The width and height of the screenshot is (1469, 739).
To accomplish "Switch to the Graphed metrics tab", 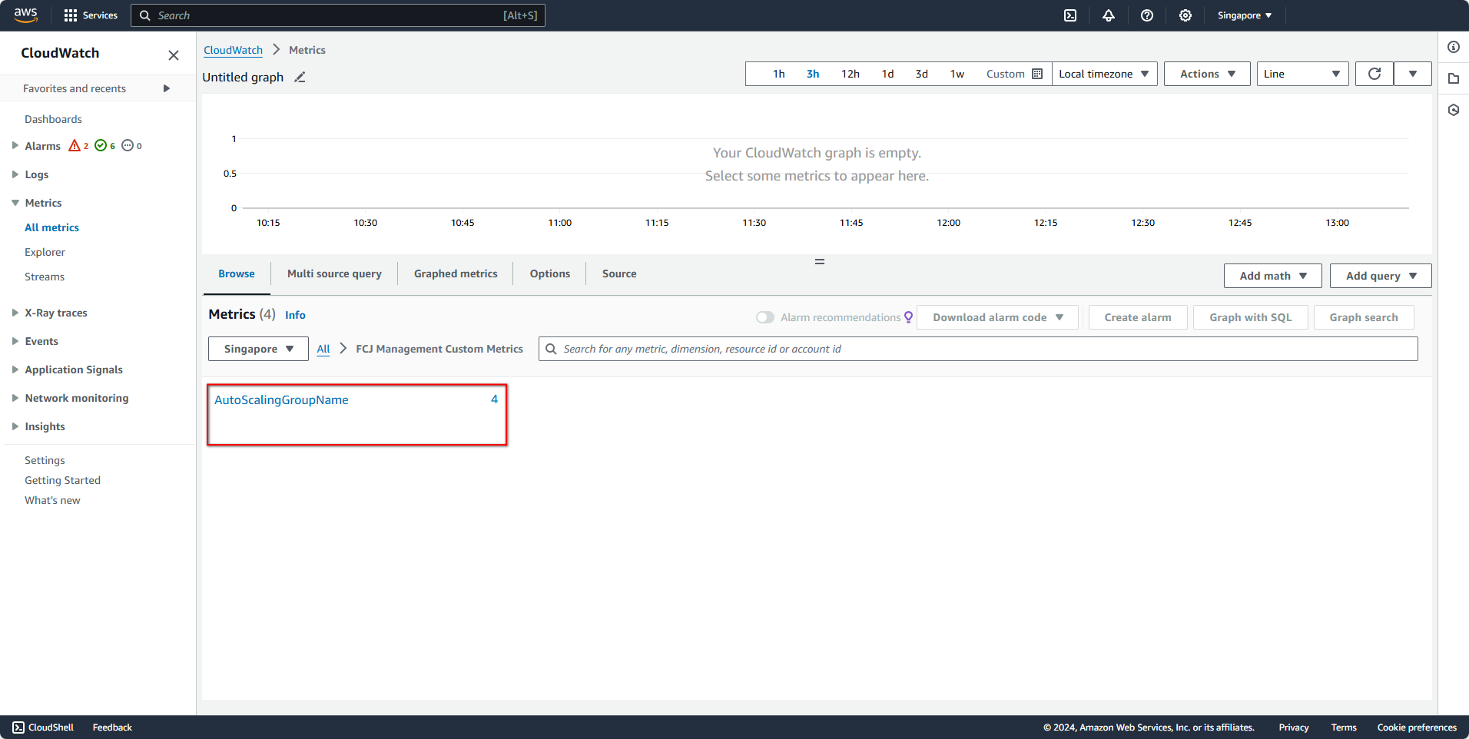I will point(455,273).
